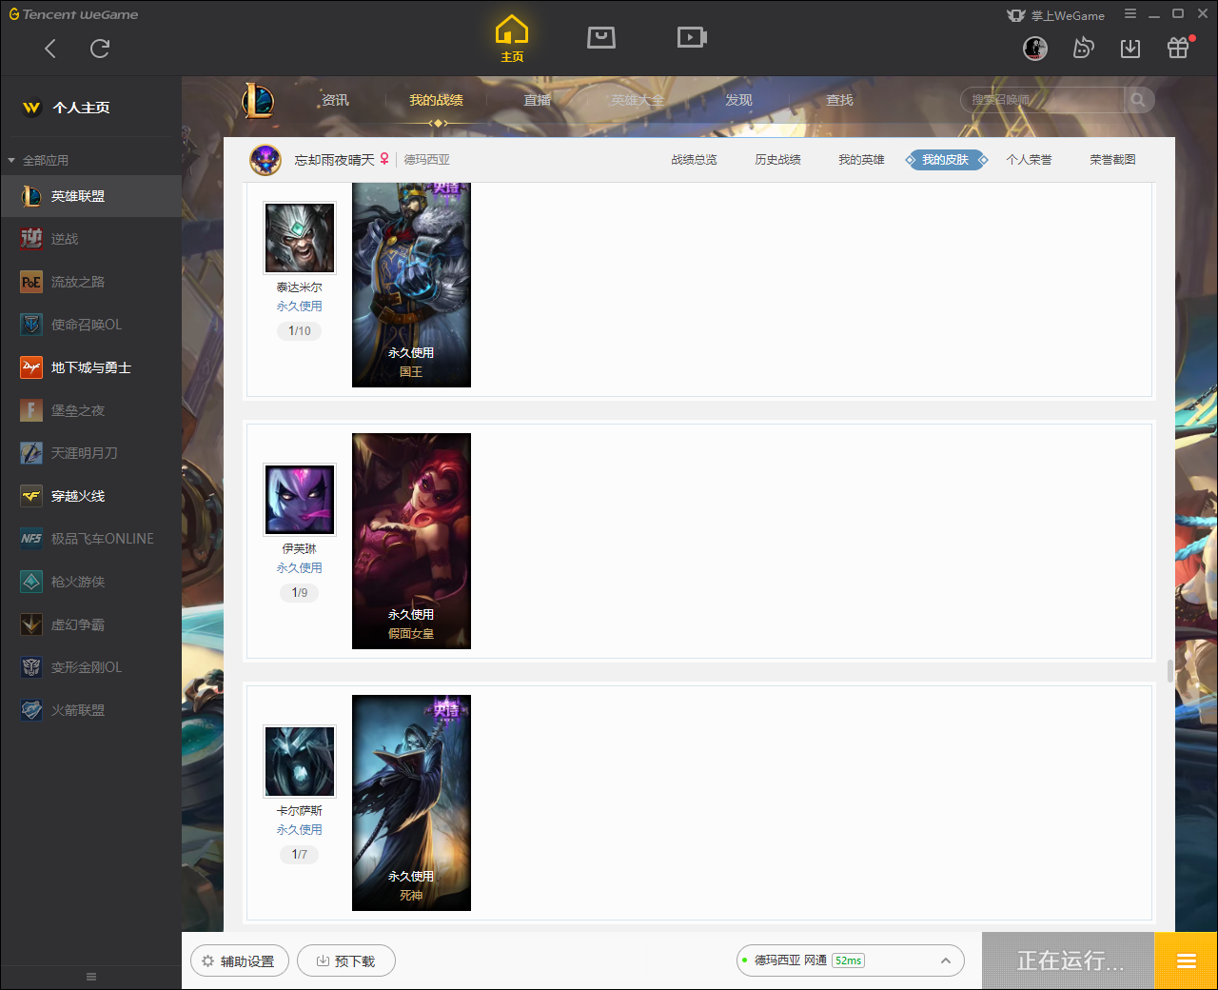This screenshot has height=990, width=1218.
Task: Open the 英雄大全 tab
Action: tap(638, 100)
